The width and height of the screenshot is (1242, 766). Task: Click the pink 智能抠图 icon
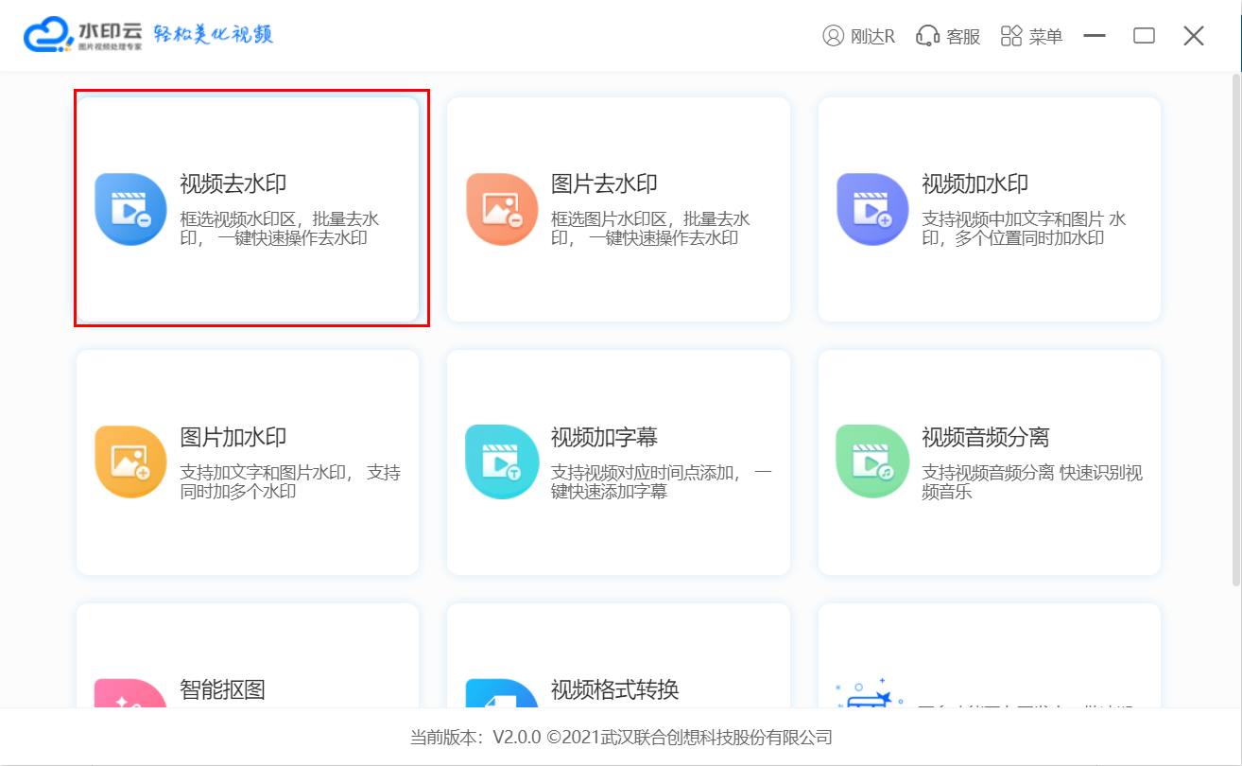[x=130, y=695]
